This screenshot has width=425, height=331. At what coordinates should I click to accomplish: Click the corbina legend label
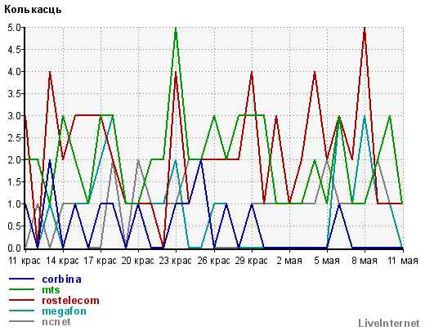pos(61,280)
